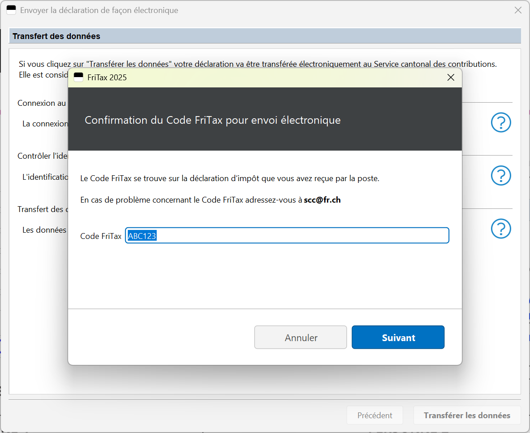Click the FriTax 2025 dialog title icon
The image size is (530, 433).
point(78,78)
